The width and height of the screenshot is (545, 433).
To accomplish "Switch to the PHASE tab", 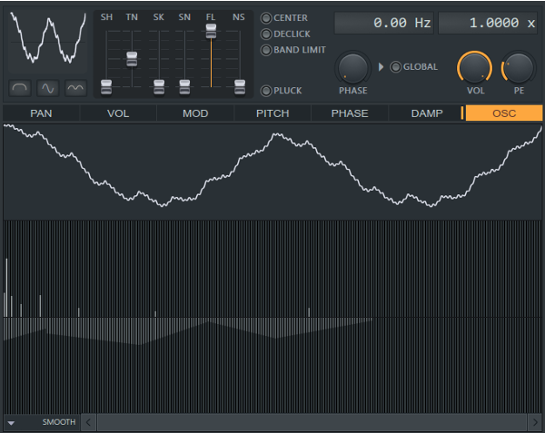I will [x=350, y=113].
